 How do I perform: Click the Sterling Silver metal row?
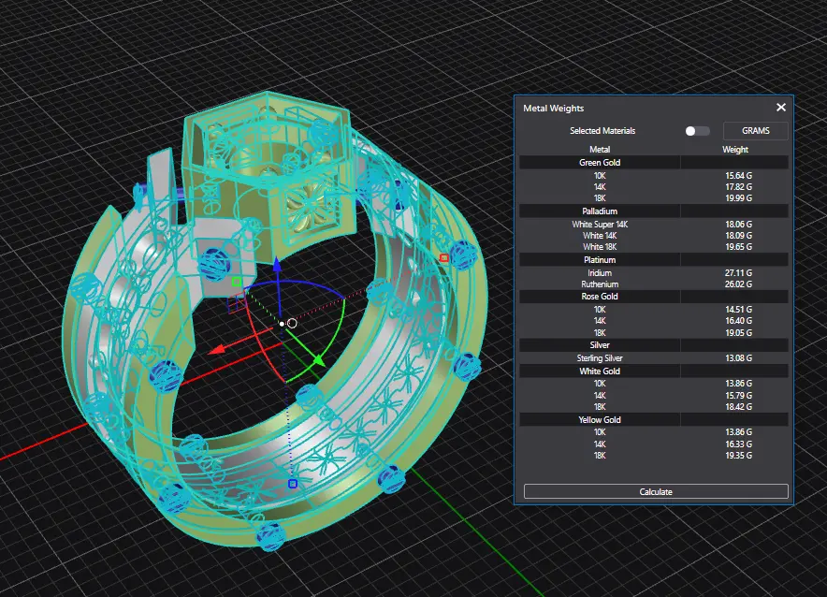point(600,357)
